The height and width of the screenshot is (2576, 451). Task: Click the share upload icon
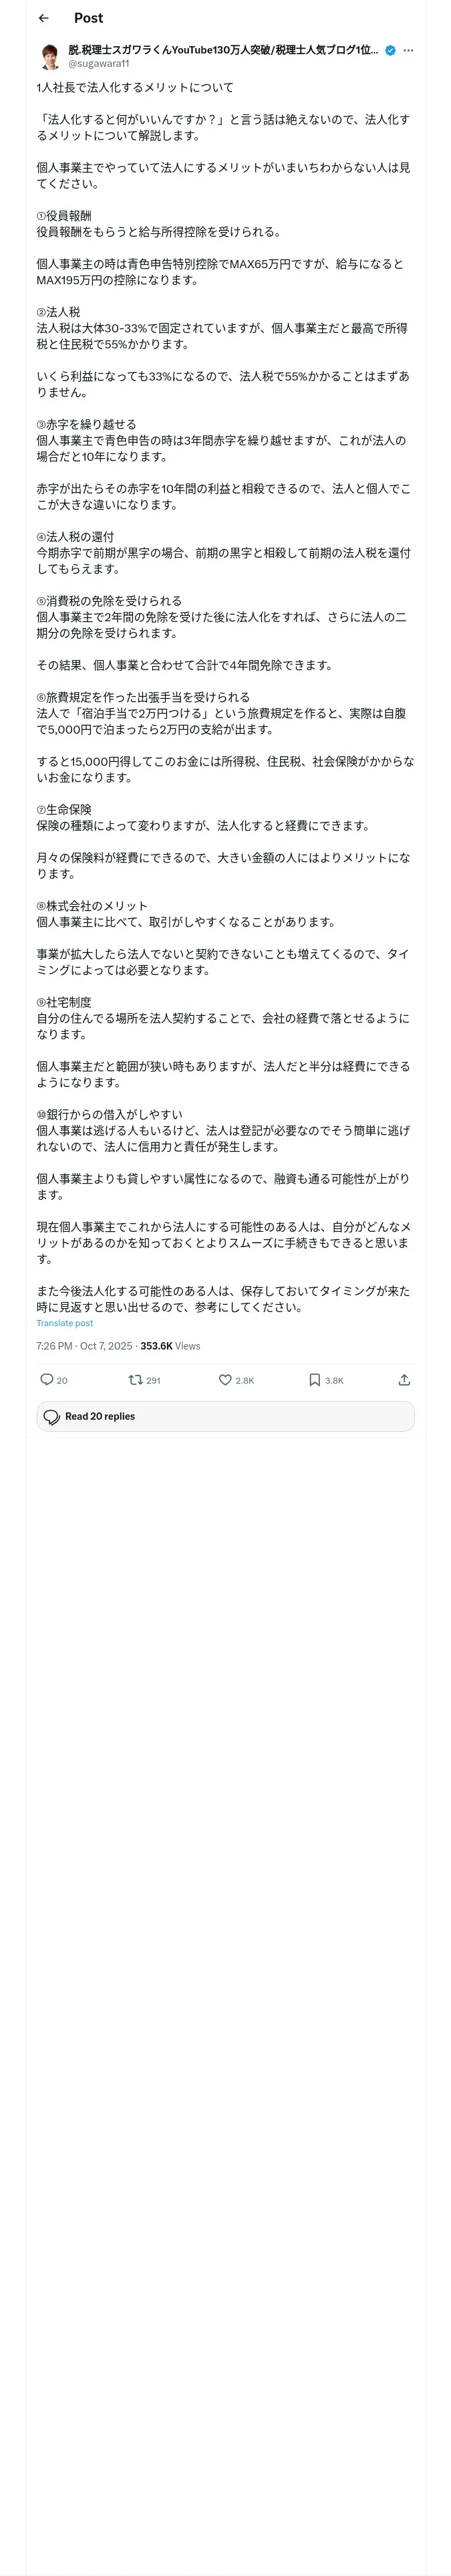(404, 1379)
